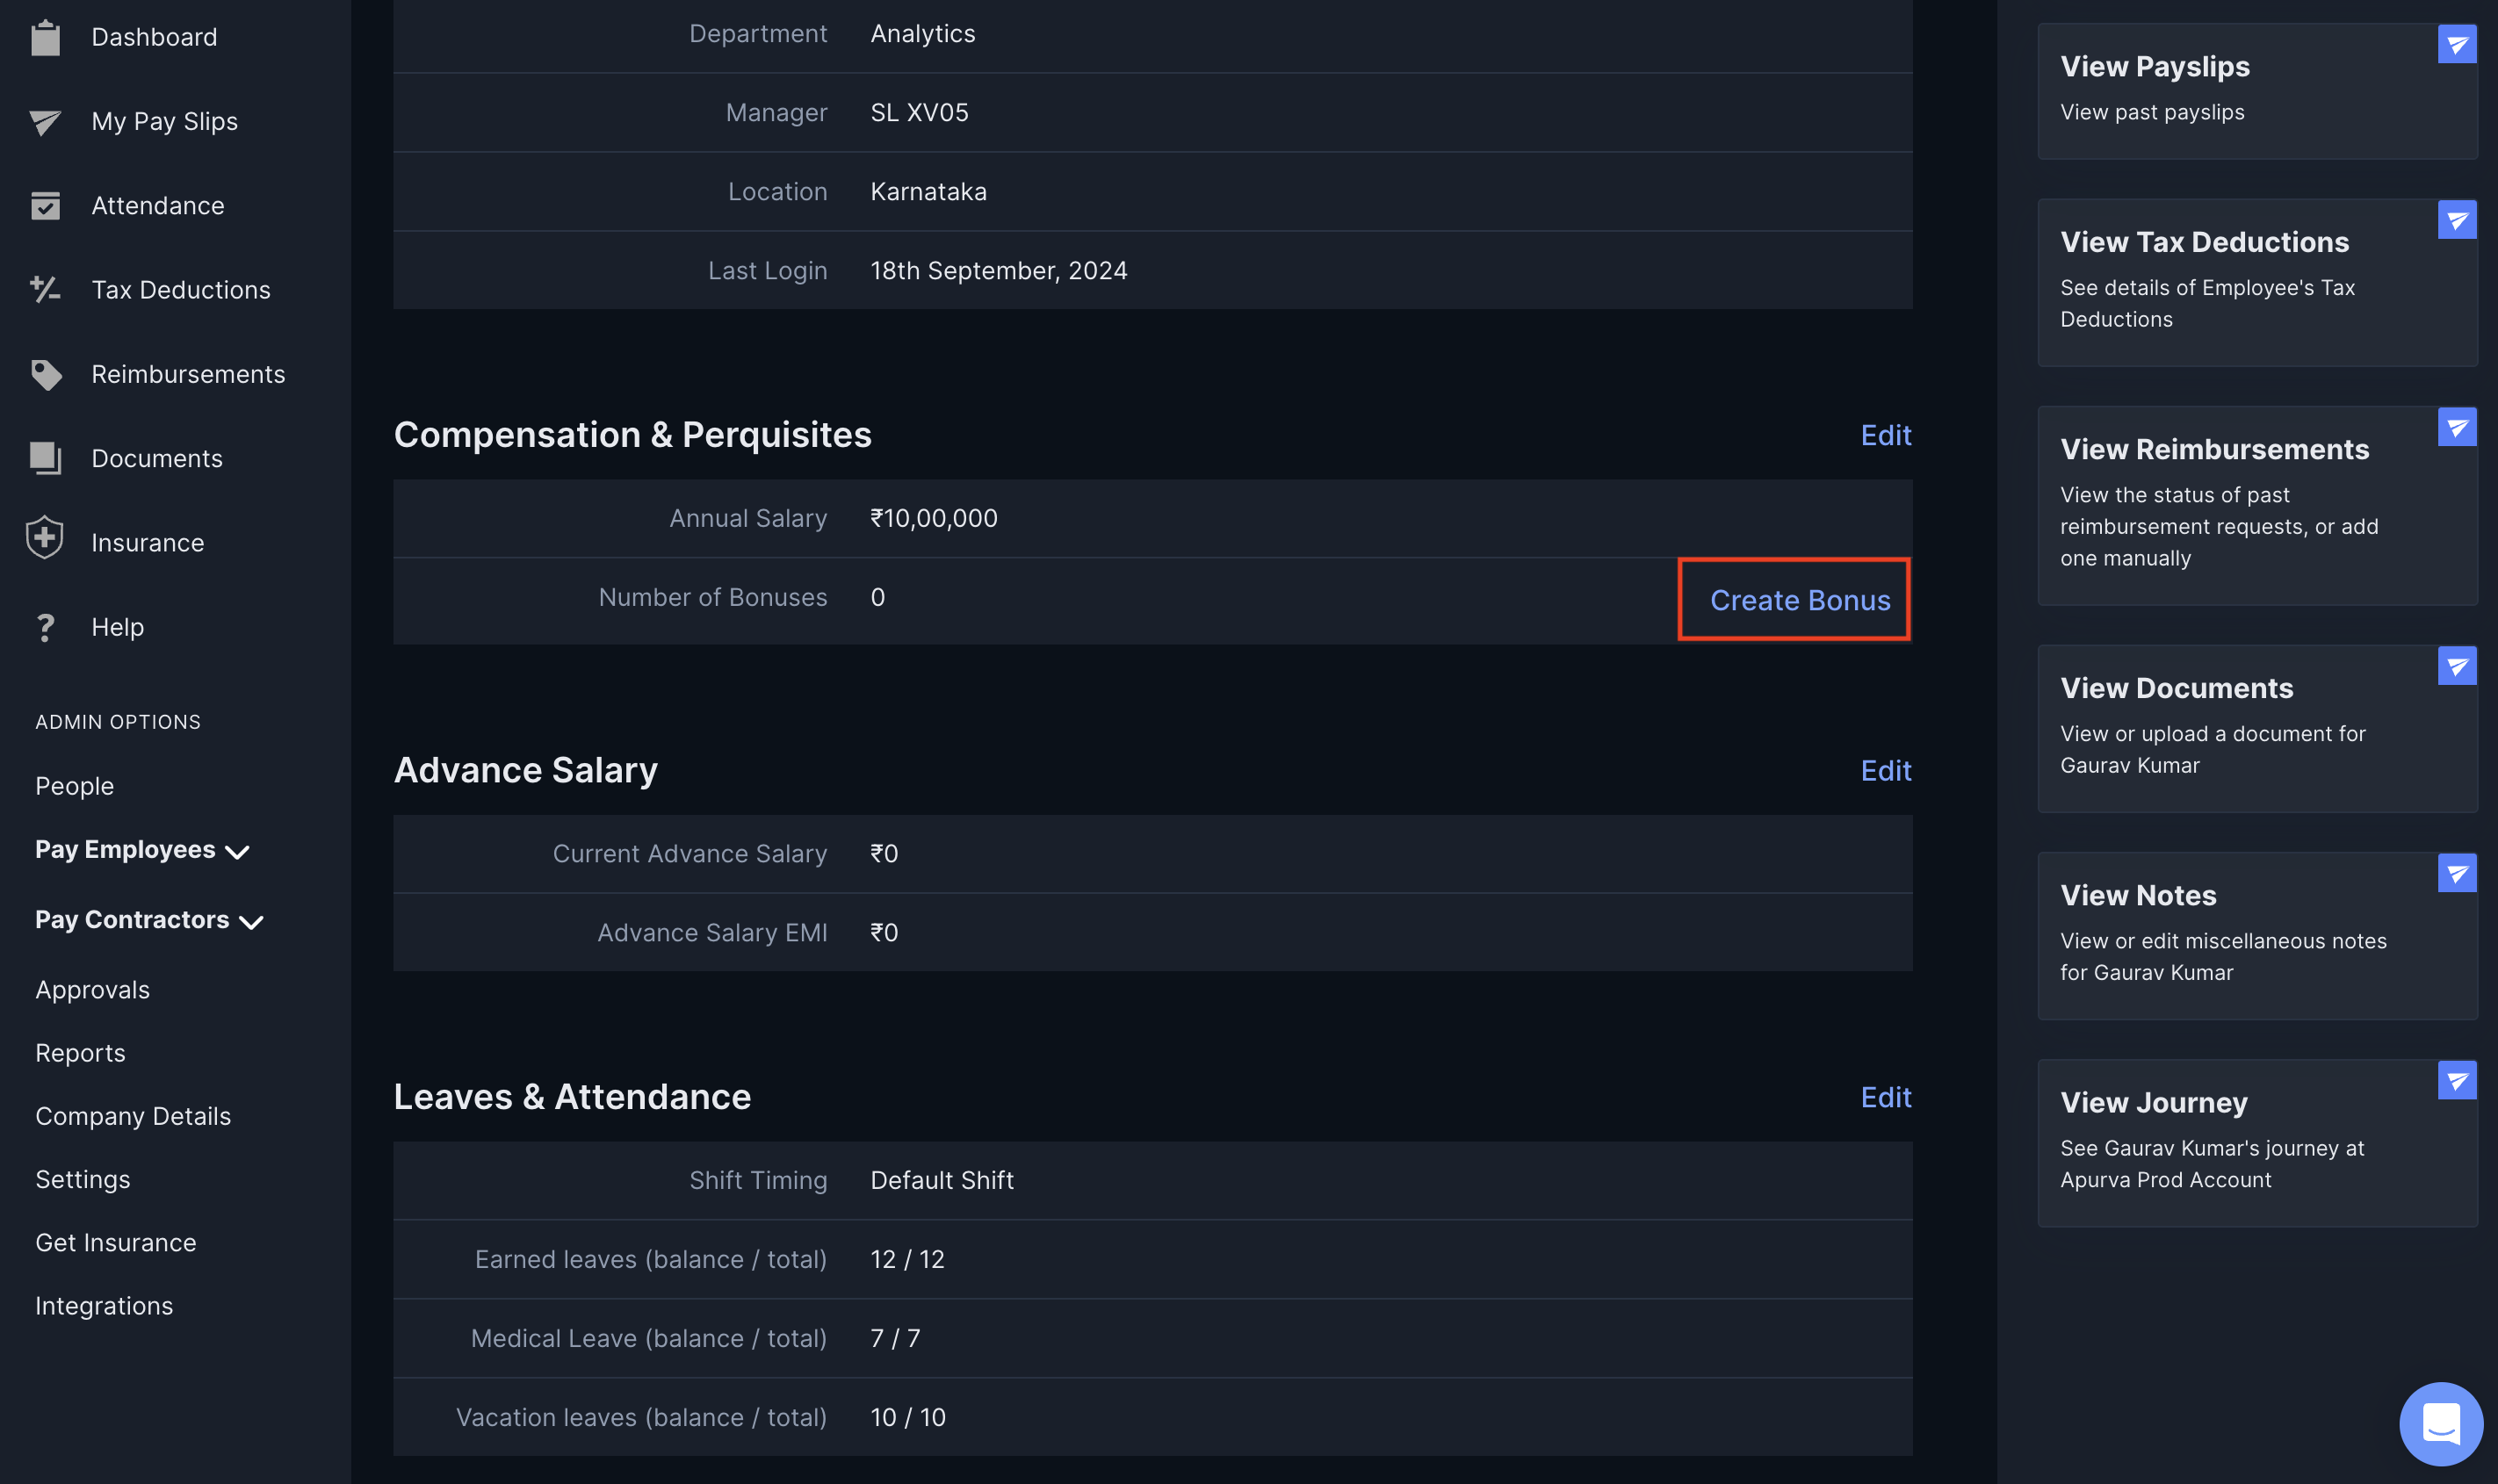Open Documents section
This screenshot has height=1484, width=2498.
pos(155,457)
